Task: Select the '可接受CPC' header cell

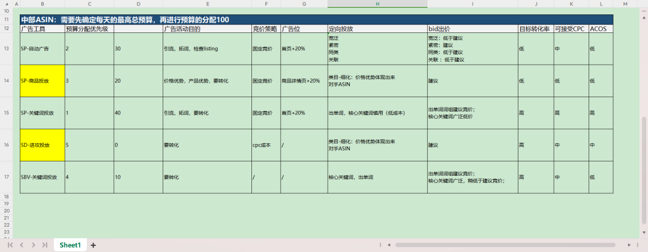Action: pyautogui.click(x=571, y=29)
